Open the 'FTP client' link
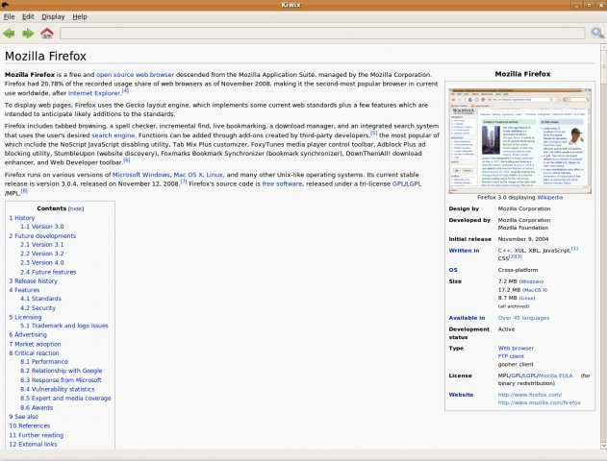The image size is (607, 461). [511, 356]
